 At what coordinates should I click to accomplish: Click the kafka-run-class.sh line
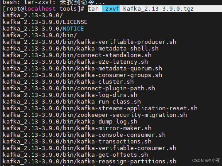tap(72, 102)
